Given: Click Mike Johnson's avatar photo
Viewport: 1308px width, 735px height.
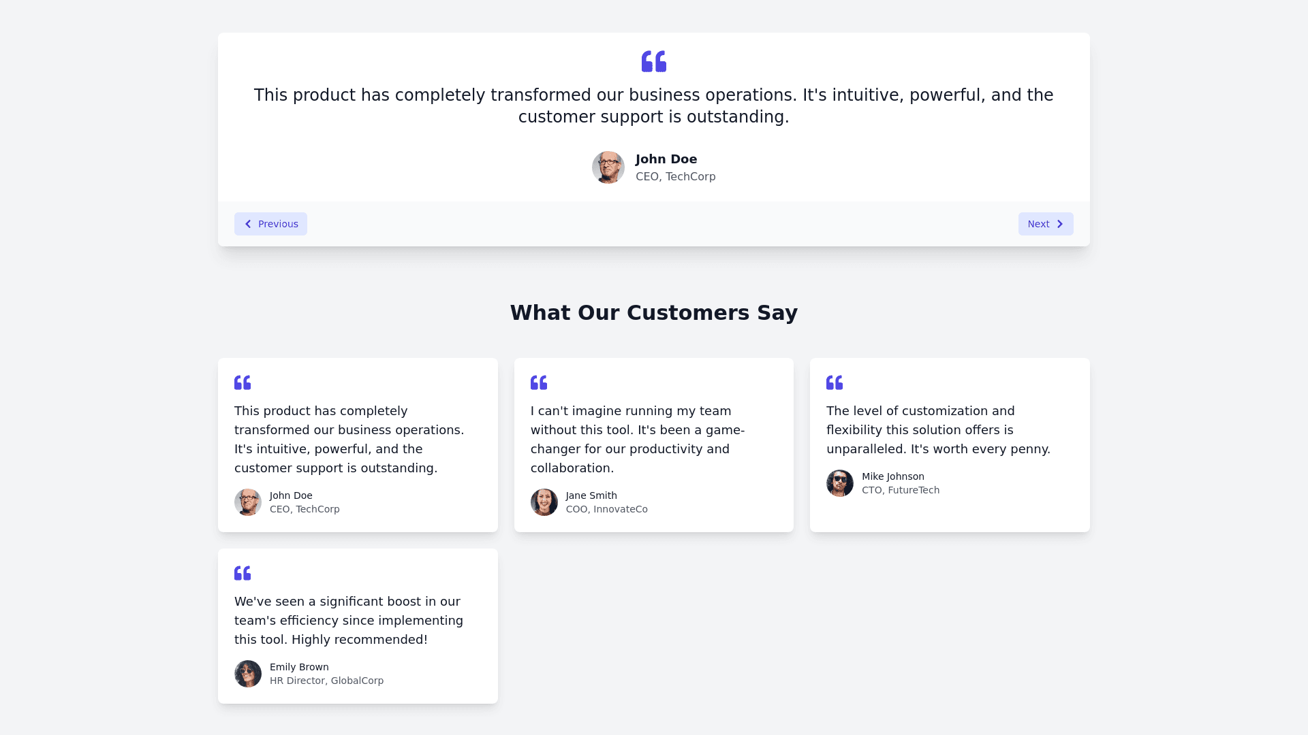Looking at the screenshot, I should click(840, 483).
